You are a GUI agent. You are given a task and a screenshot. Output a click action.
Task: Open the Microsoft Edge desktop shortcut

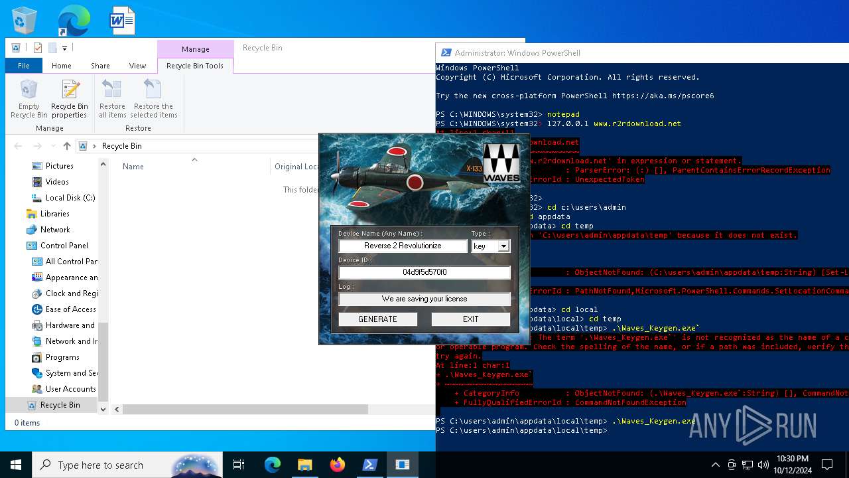[74, 21]
